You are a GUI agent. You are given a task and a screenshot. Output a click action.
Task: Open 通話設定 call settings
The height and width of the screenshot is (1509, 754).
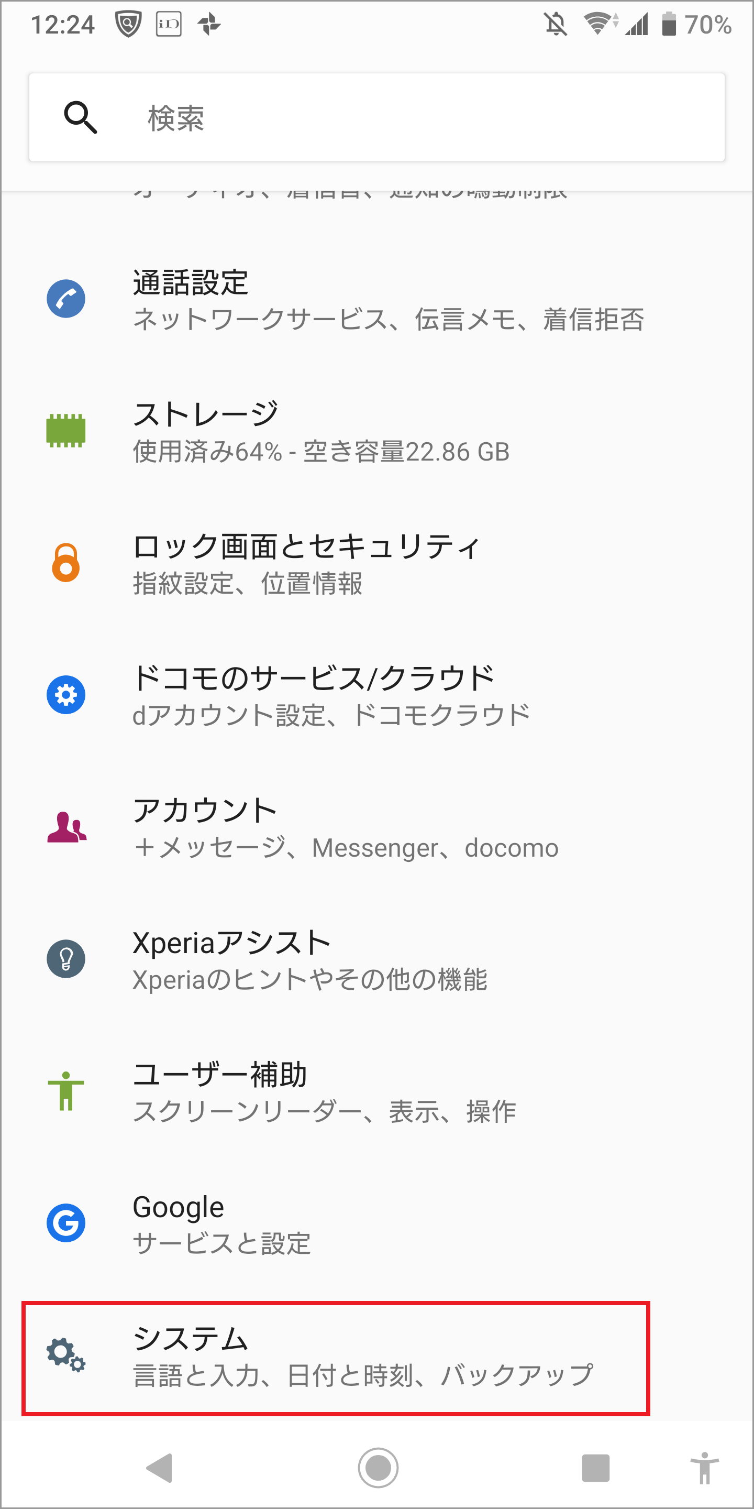377,299
